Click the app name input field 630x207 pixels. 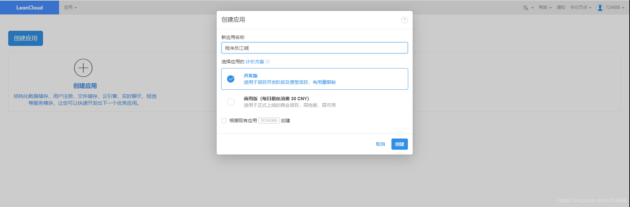(314, 48)
